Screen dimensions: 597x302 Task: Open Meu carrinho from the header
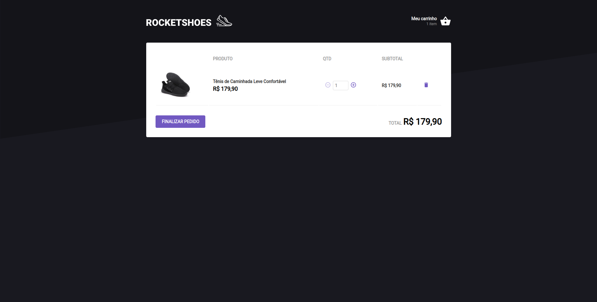pos(424,18)
